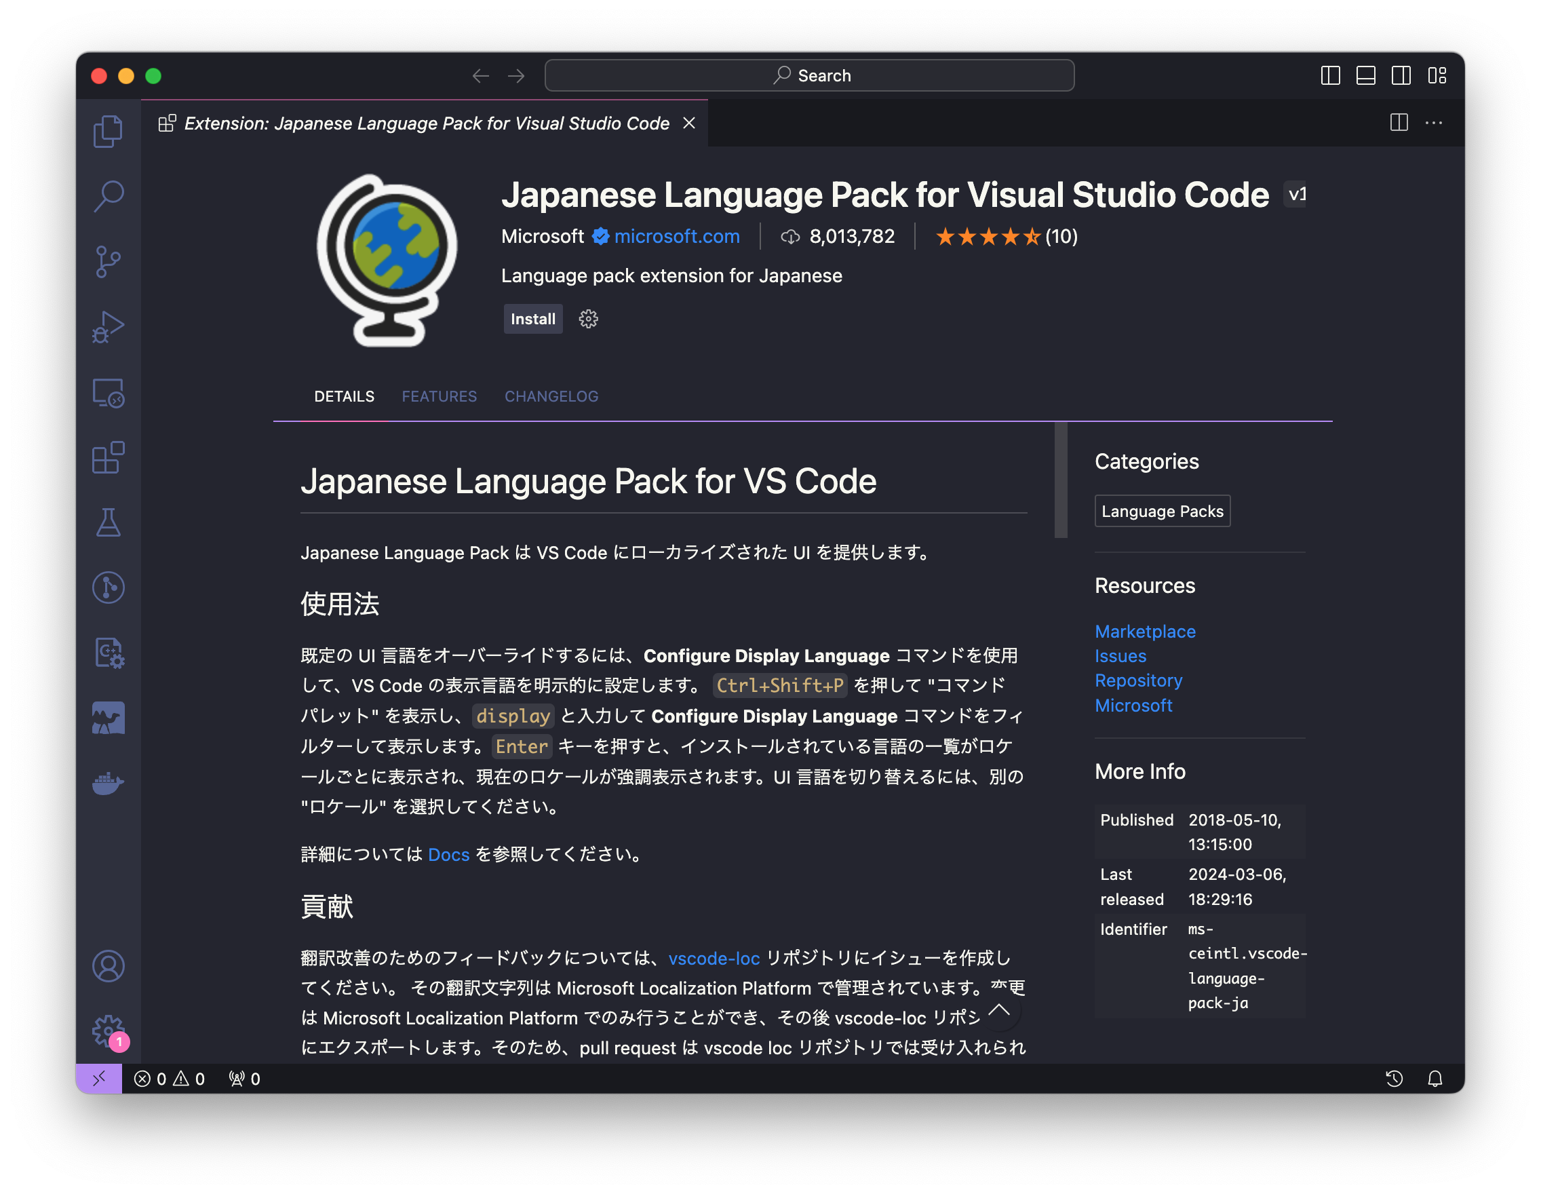Open the Repository resource link
Image resolution: width=1541 pixels, height=1194 pixels.
1137,681
